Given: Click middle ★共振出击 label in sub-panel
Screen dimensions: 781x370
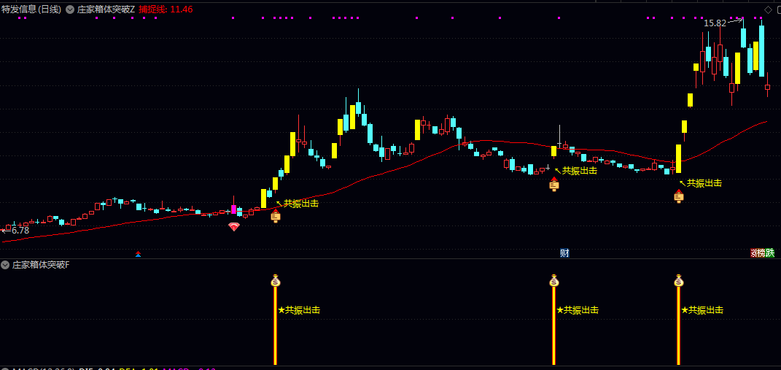Looking at the screenshot, I should point(578,310).
